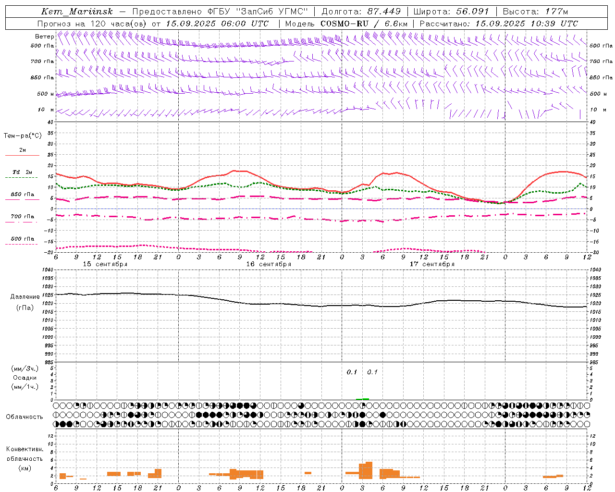Click the station title Kem_Mariinsk

[x=77, y=12]
